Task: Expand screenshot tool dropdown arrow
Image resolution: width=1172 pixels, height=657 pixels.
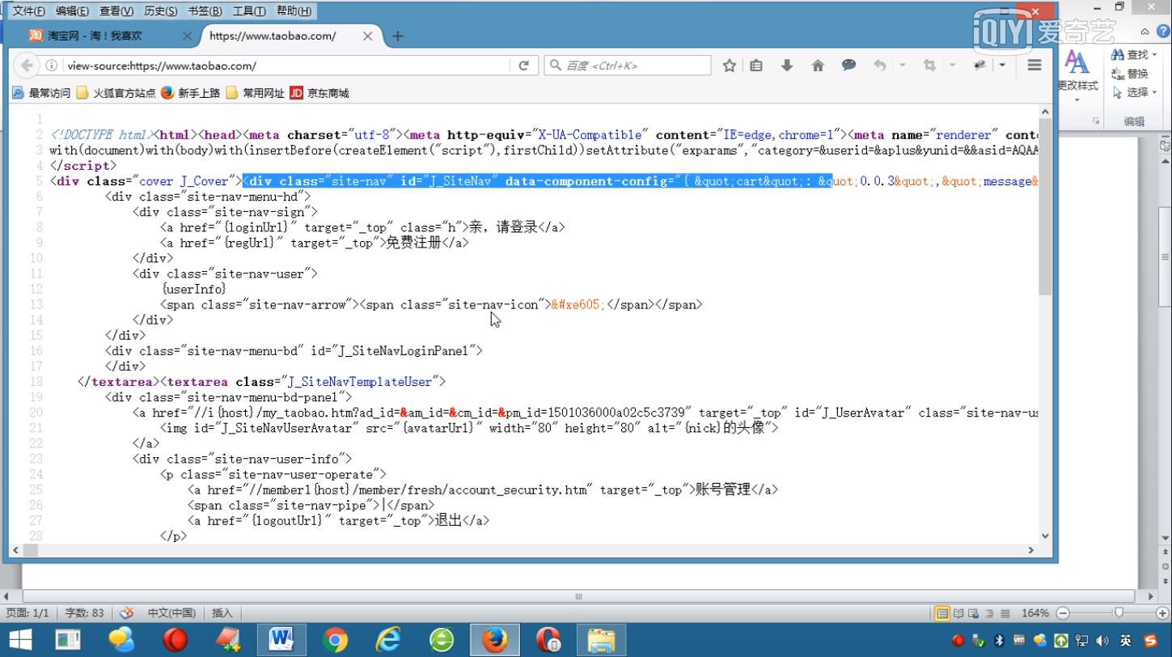Action: point(952,66)
